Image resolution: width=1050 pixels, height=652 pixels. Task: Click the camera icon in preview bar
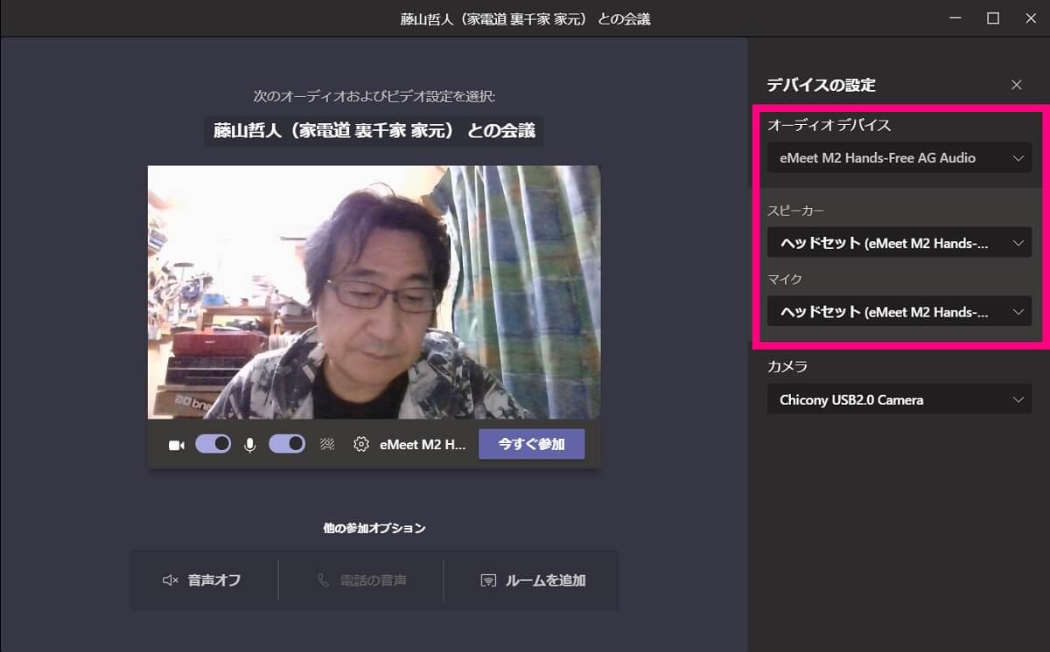176,445
